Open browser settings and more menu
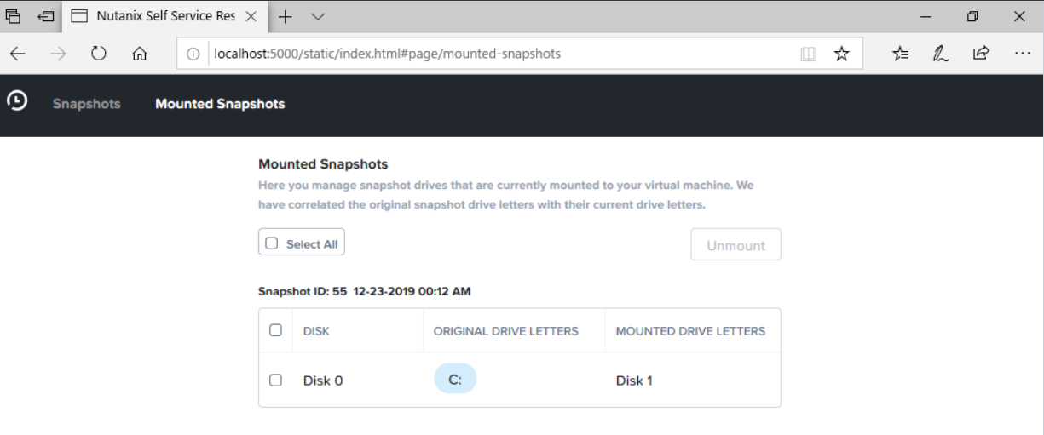The height and width of the screenshot is (435, 1044). click(x=1023, y=54)
